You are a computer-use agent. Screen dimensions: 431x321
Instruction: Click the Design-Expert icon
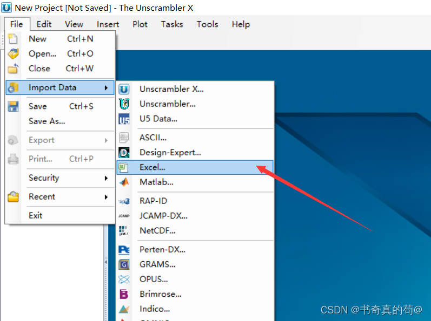pos(124,153)
